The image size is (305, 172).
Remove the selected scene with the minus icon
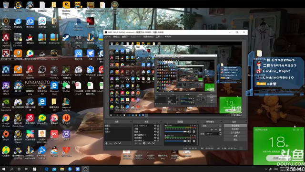[111, 143]
